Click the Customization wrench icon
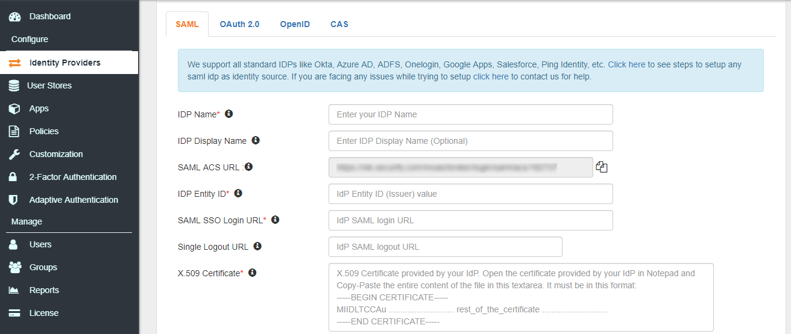The width and height of the screenshot is (791, 334). pyautogui.click(x=14, y=154)
